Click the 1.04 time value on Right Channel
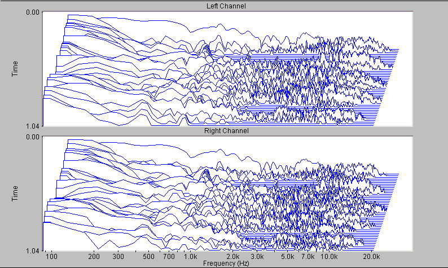Screen dimensions: 448x268 tap(33, 250)
